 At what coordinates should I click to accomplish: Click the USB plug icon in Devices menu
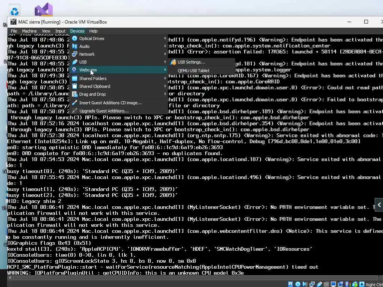(74, 62)
